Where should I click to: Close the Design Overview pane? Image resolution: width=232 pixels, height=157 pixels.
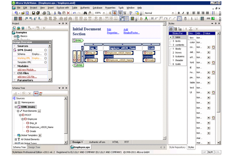pos(50,42)
